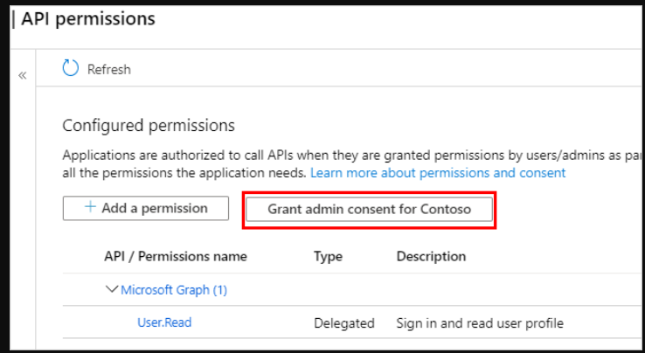Image resolution: width=645 pixels, height=353 pixels.
Task: Collapse the Microsoft Graph group chevron
Action: (112, 289)
